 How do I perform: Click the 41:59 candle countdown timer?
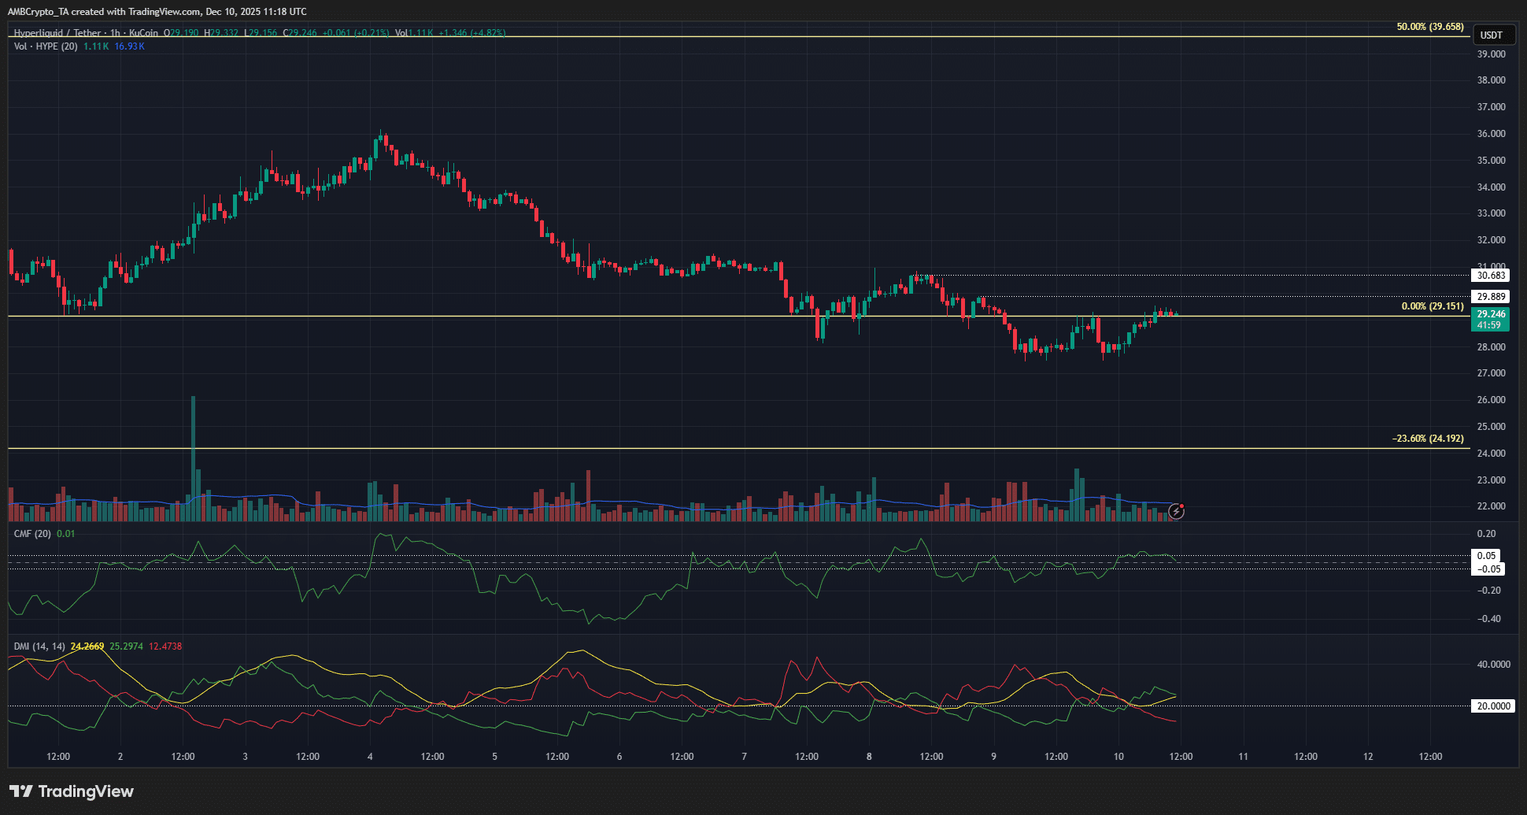click(x=1490, y=323)
